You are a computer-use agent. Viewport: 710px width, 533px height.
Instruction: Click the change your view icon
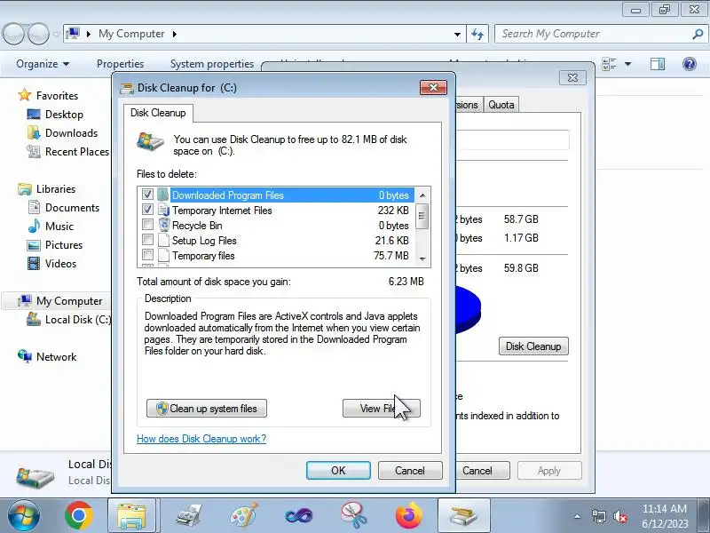[610, 64]
